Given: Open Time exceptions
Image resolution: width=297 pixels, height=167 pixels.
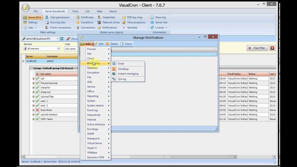Looking at the screenshot, I should pos(134,22).
